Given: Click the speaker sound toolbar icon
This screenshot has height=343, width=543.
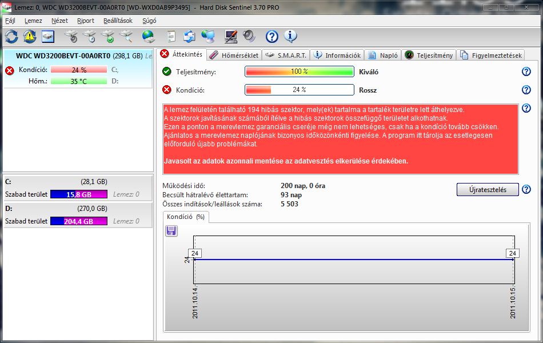Looking at the screenshot, I should point(249,37).
